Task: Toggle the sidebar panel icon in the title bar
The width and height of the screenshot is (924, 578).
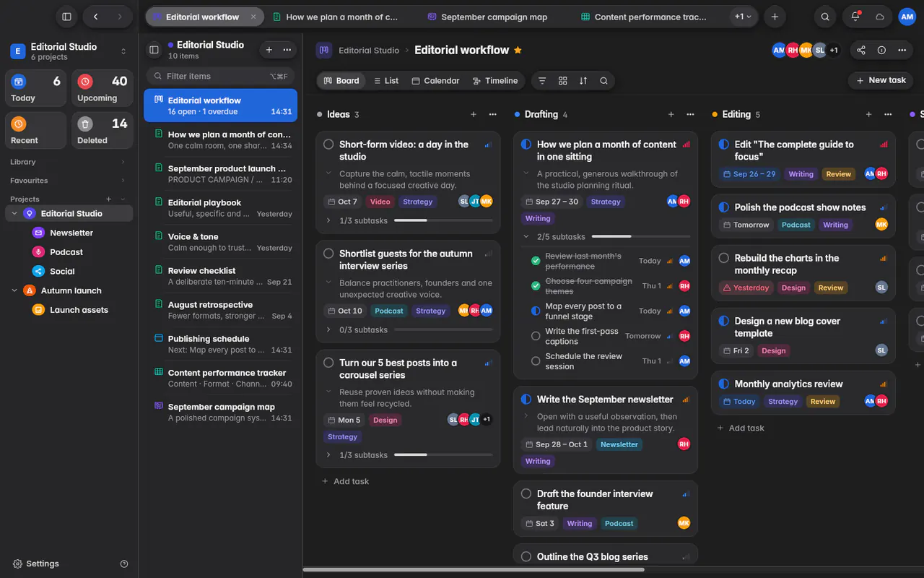Action: click(x=66, y=17)
